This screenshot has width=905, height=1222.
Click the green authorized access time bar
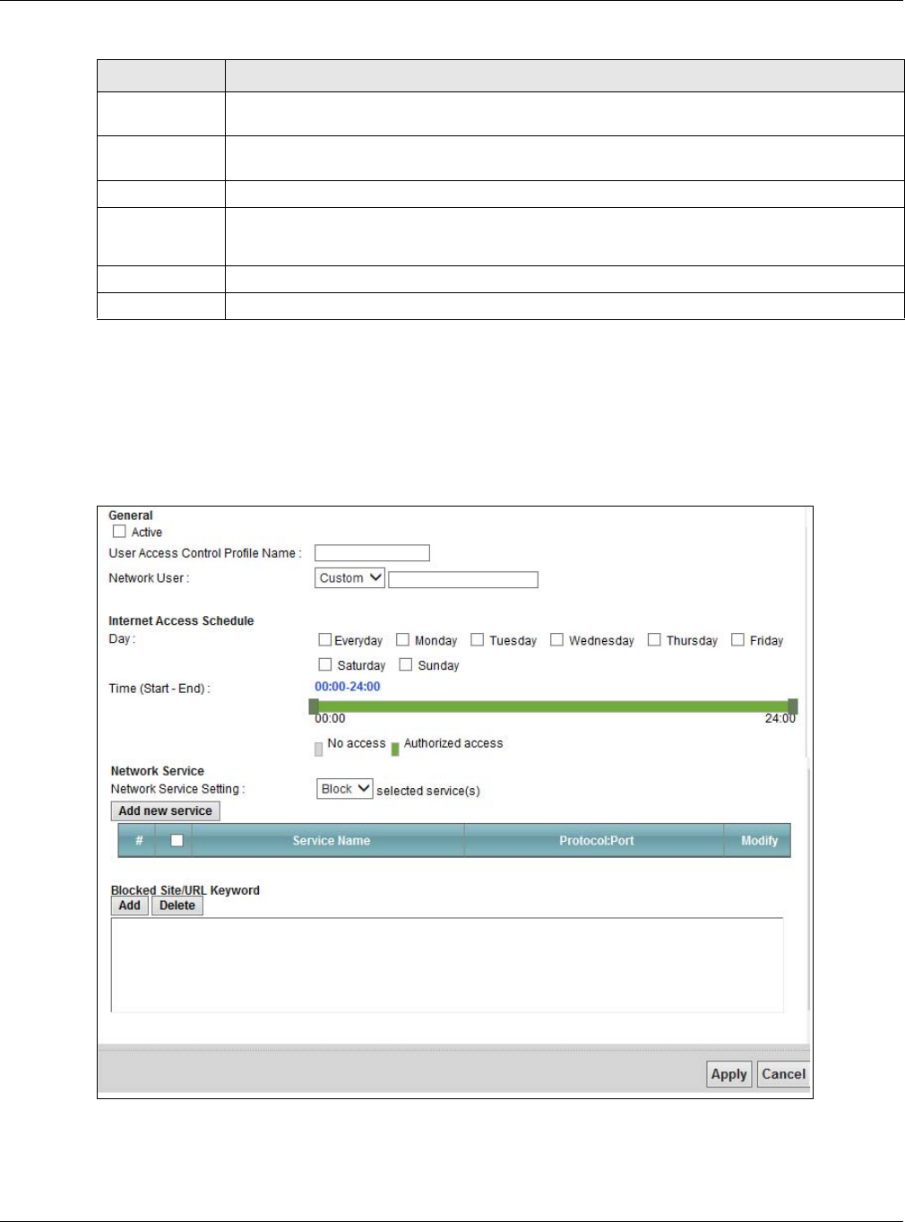tap(553, 706)
